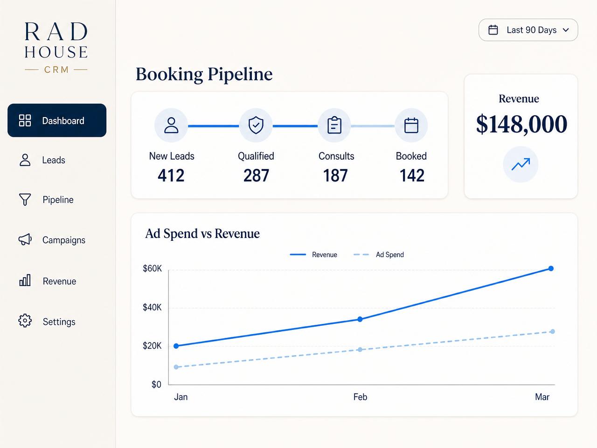Click the Consults stage label

336,156
